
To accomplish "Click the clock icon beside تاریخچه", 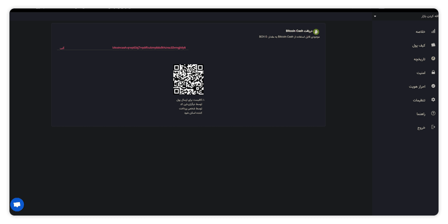I will [433, 59].
